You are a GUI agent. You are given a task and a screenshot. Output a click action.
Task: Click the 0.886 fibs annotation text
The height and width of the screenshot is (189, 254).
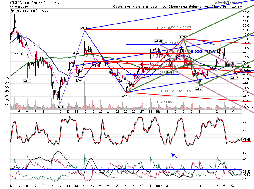pyautogui.click(x=203, y=52)
